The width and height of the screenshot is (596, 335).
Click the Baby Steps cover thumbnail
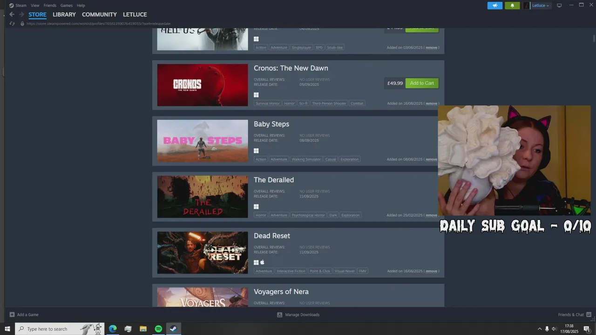(x=203, y=141)
